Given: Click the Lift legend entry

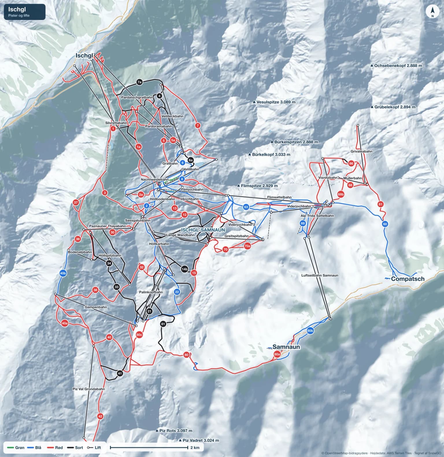Looking at the screenshot, I should tap(94, 447).
